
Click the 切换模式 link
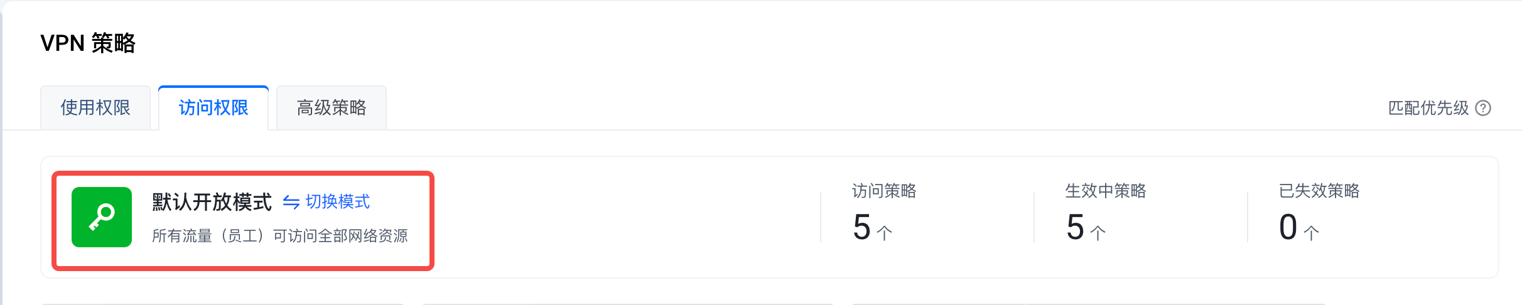[338, 202]
